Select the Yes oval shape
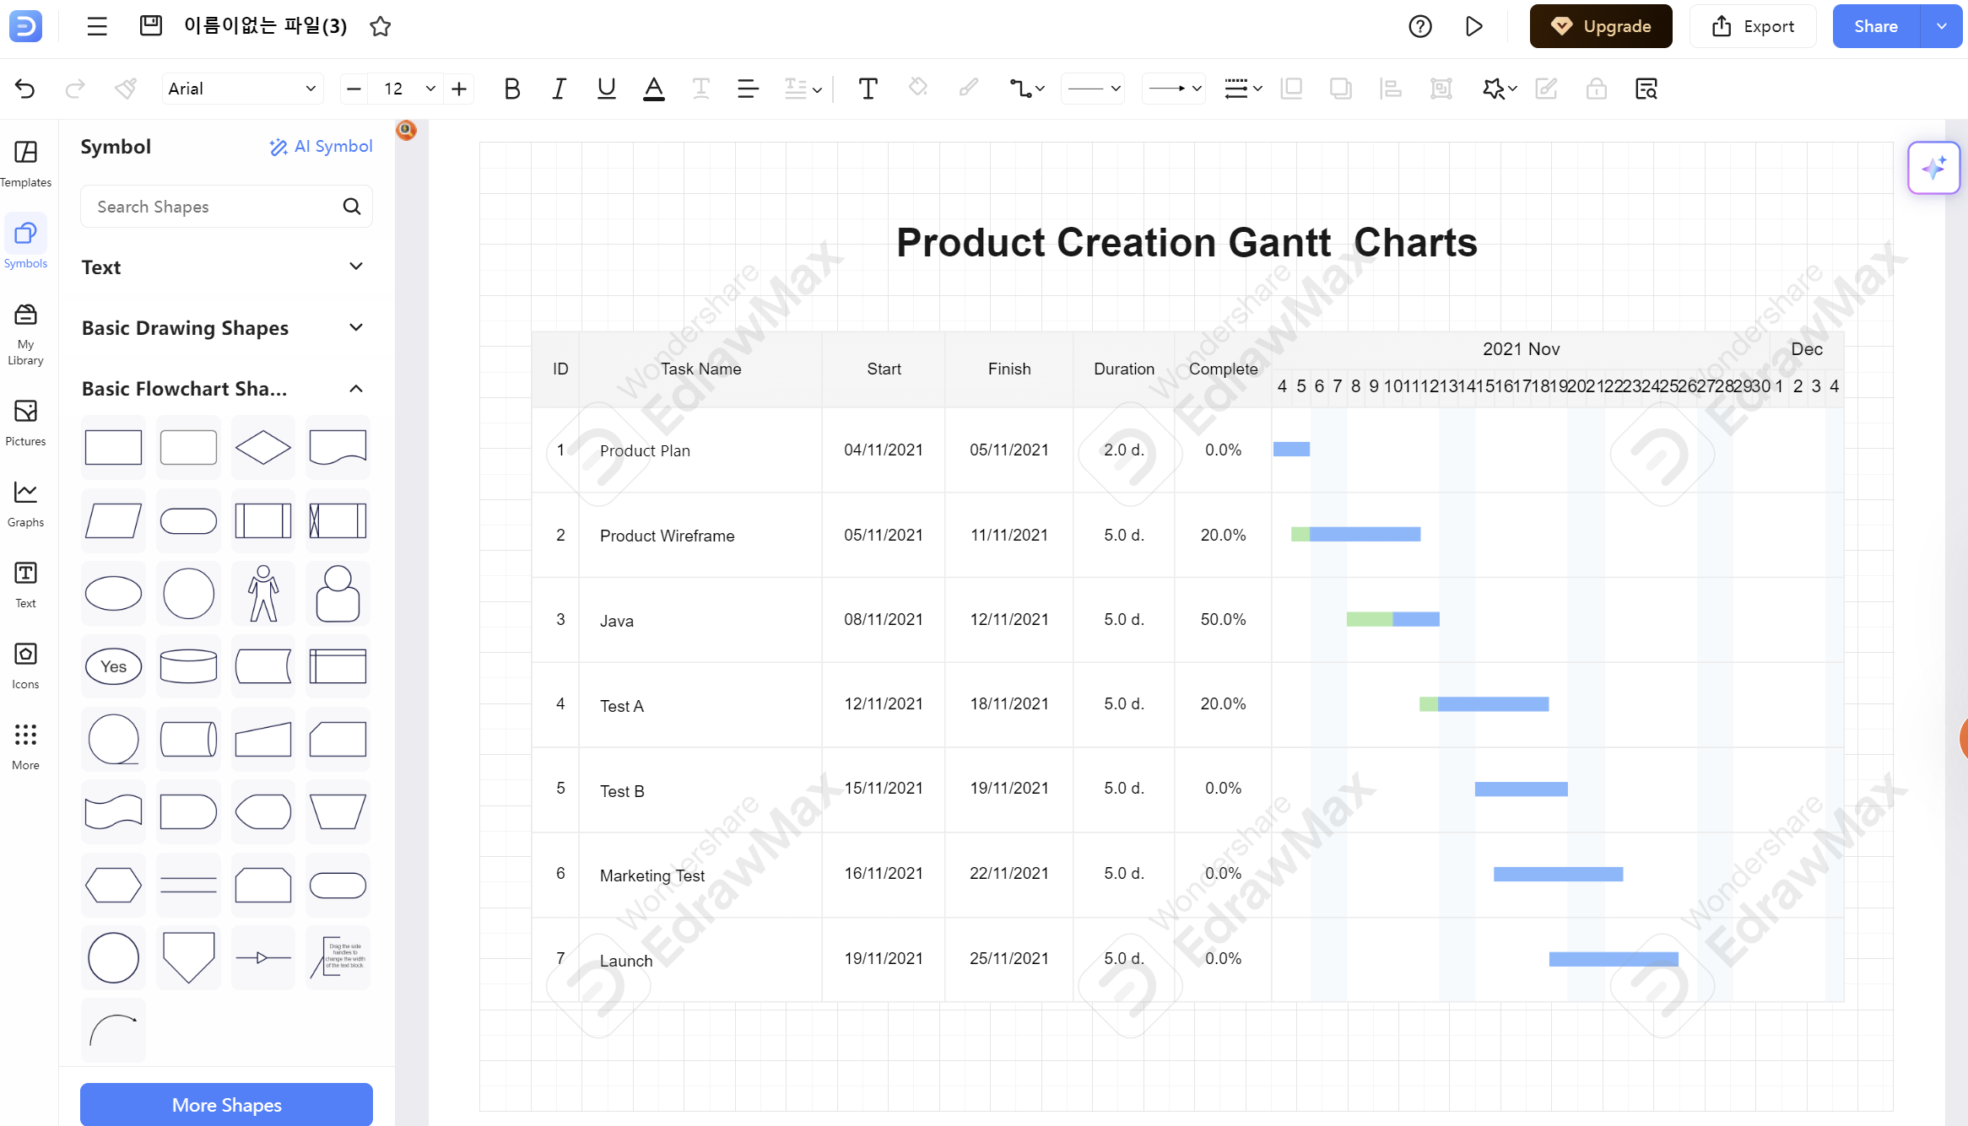Viewport: 1968px width, 1126px height. pos(113,666)
